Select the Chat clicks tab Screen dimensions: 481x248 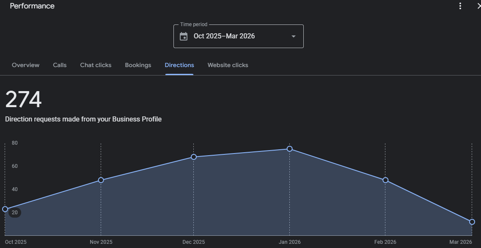coord(96,65)
